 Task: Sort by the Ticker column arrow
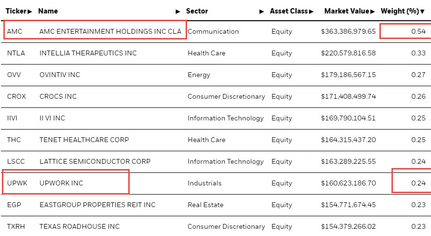point(30,12)
